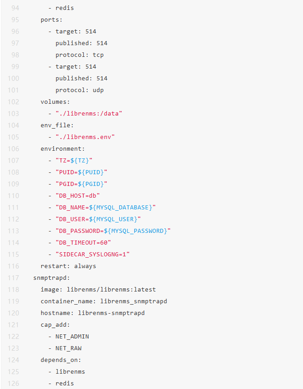Click the 'env_file:' key
This screenshot has height=389, width=303.
pos(57,125)
